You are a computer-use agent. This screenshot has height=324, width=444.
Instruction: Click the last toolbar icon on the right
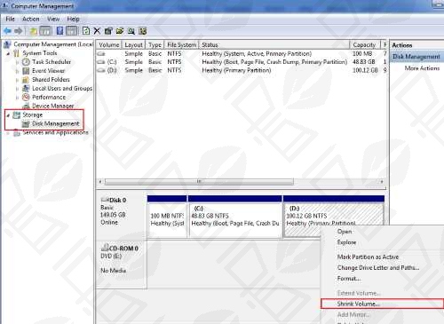coord(143,31)
